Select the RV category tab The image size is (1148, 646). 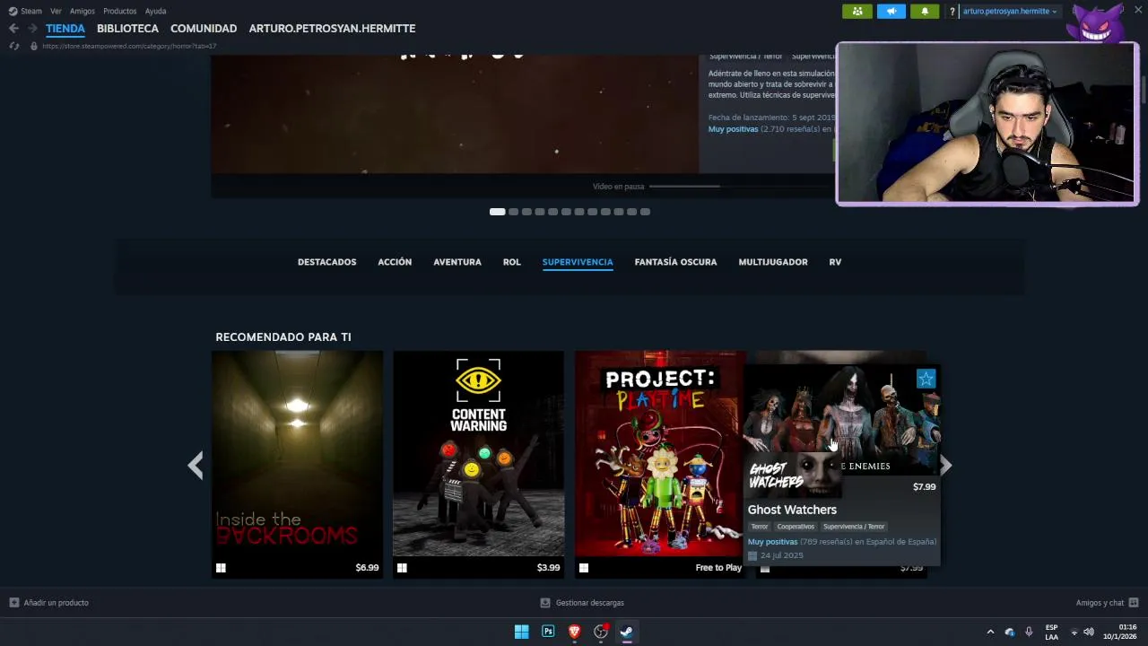pyautogui.click(x=835, y=262)
